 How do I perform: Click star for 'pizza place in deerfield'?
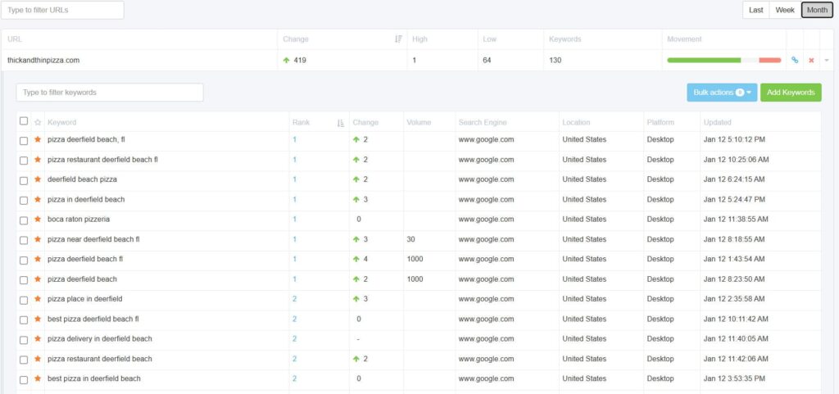[38, 299]
